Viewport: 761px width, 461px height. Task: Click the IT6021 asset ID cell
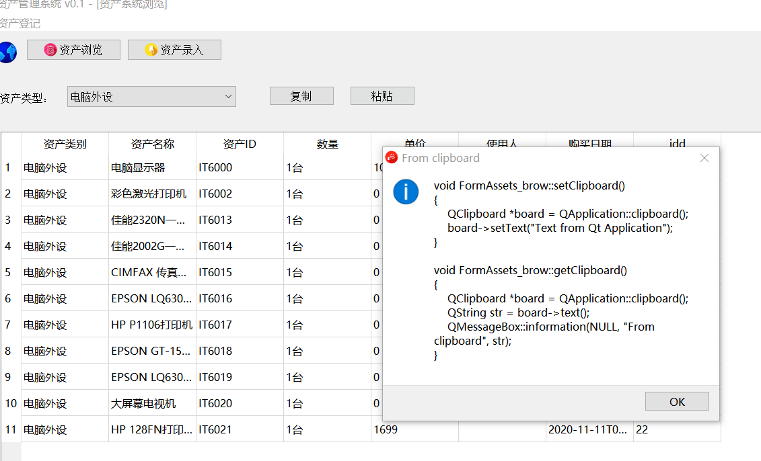pyautogui.click(x=240, y=429)
